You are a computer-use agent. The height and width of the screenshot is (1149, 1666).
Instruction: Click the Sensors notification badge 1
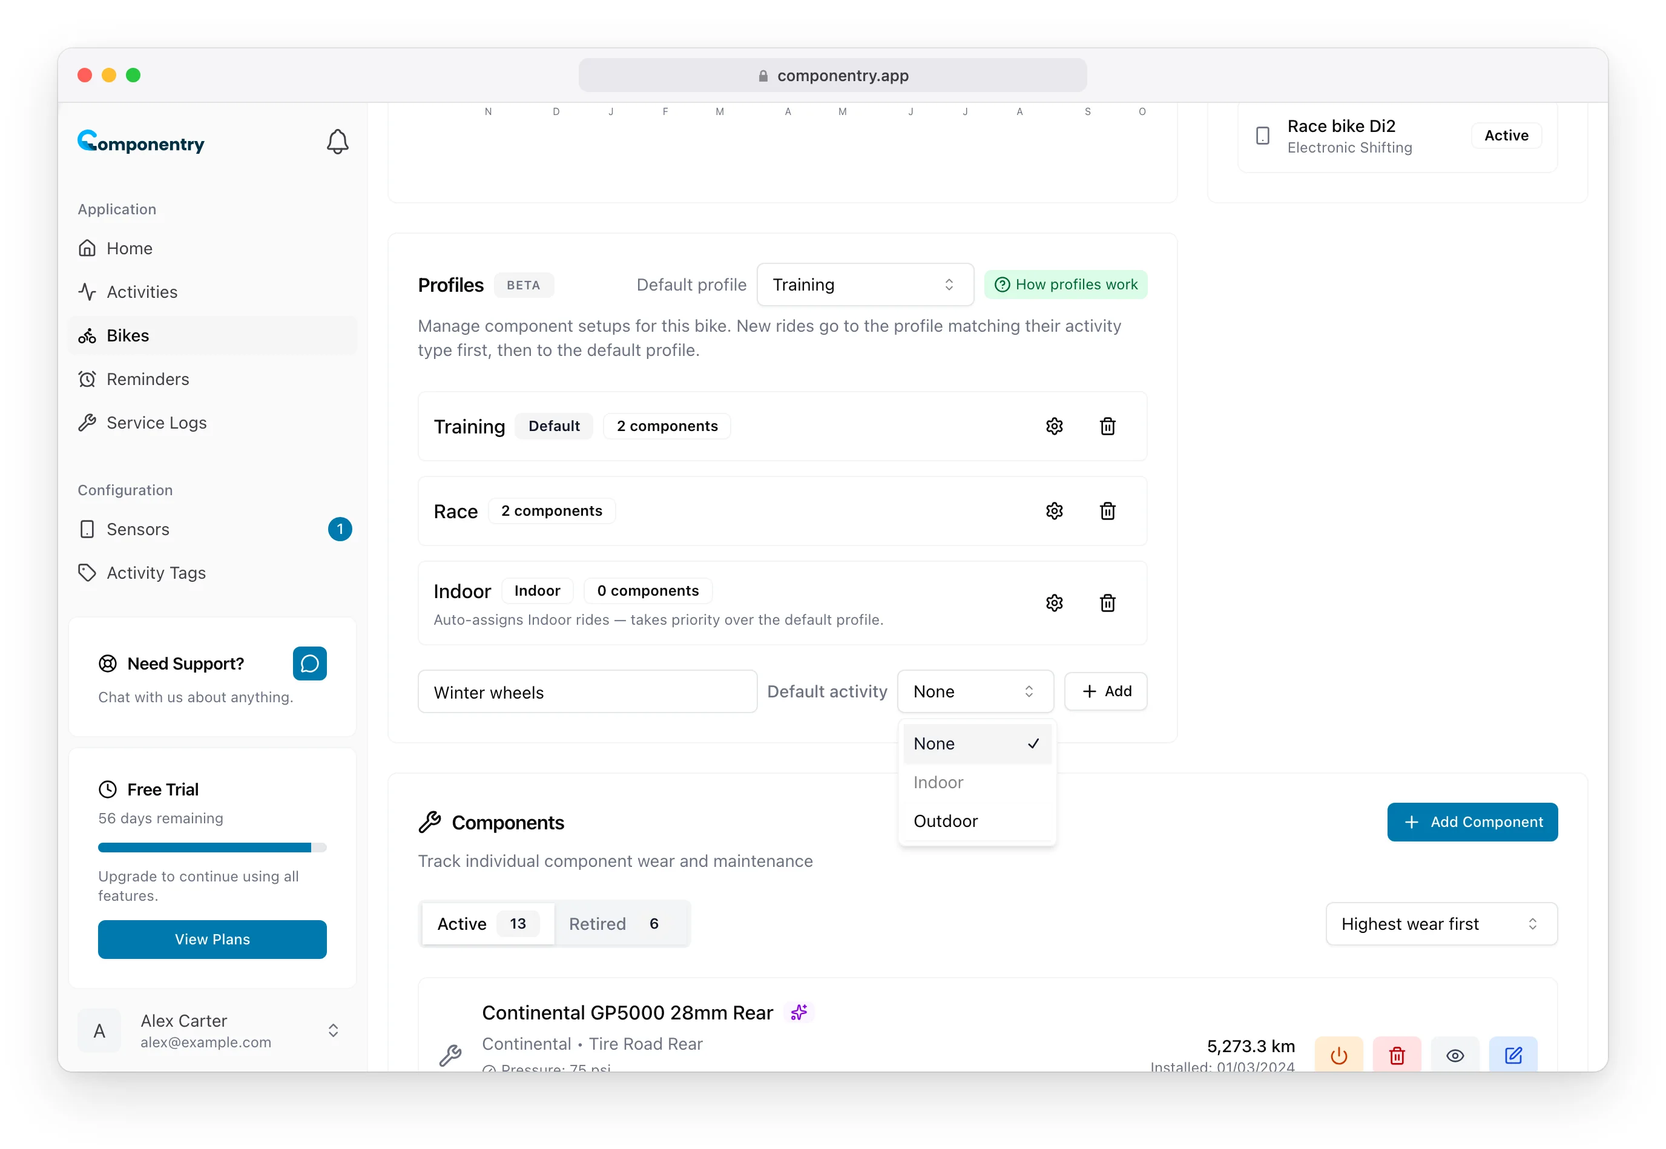[340, 529]
